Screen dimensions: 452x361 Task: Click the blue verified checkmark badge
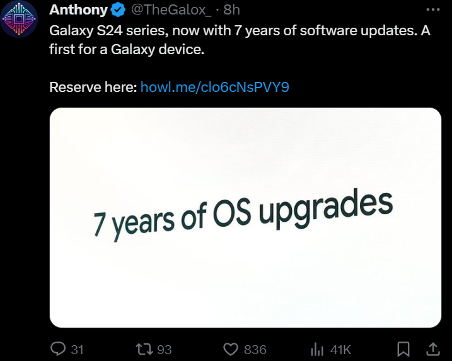coord(118,10)
